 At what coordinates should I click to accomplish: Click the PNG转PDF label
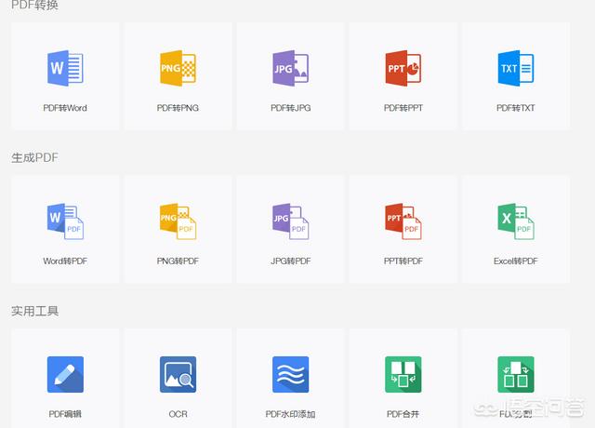[x=178, y=261]
